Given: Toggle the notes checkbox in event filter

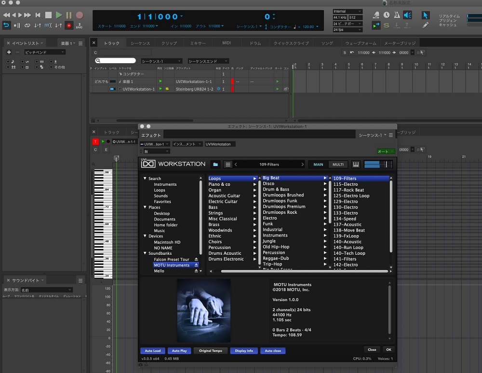Looking at the screenshot, I should coord(8,62).
